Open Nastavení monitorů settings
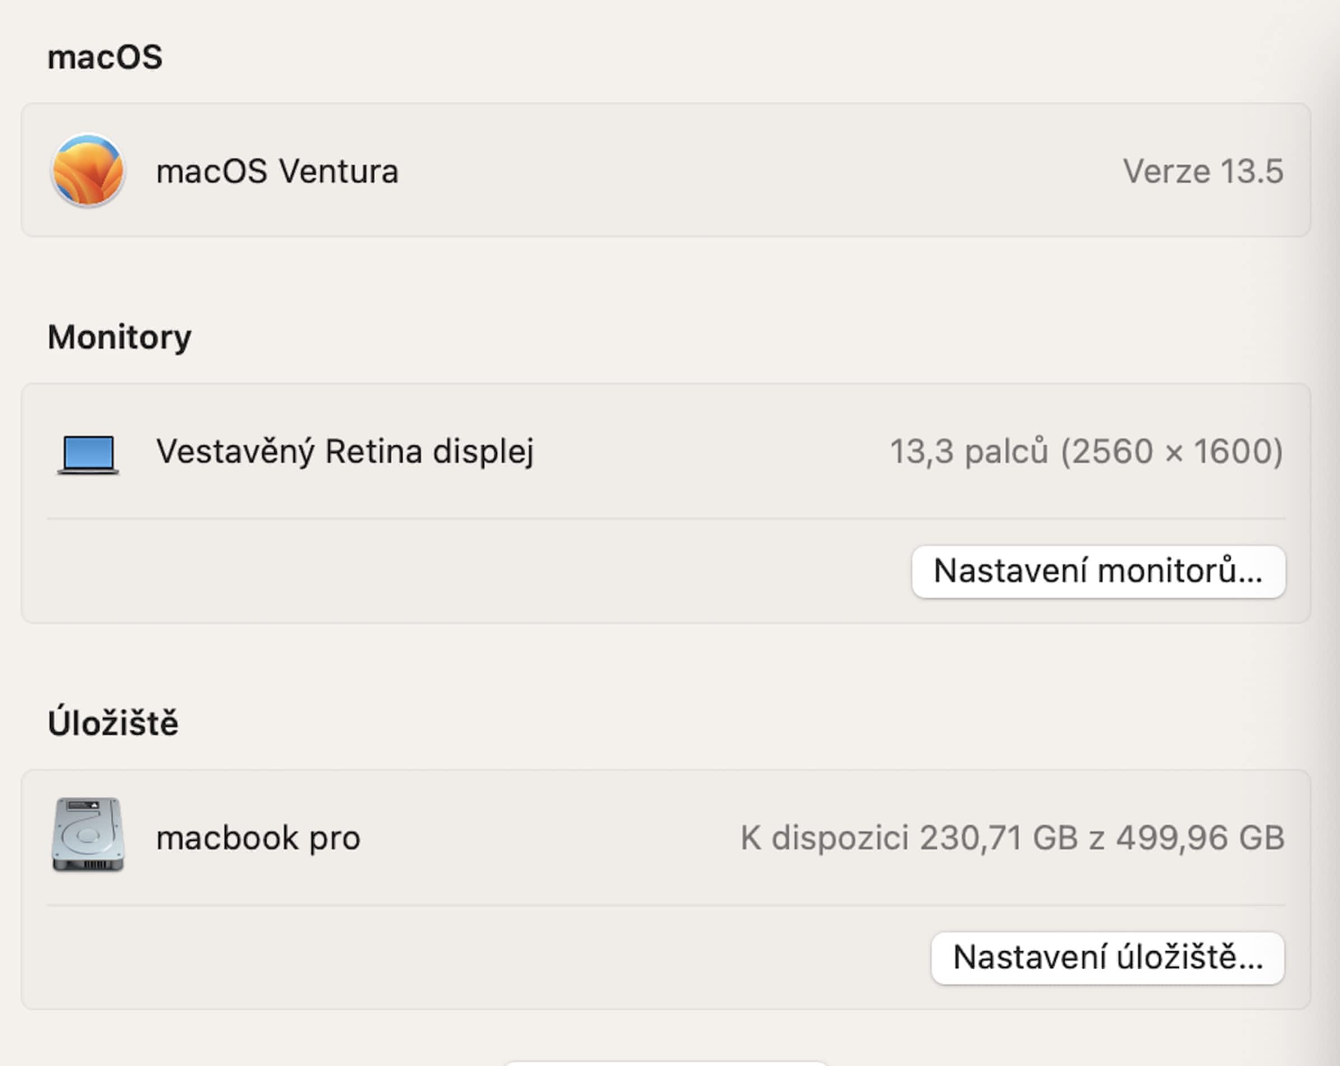Image resolution: width=1340 pixels, height=1066 pixels. 1097,571
